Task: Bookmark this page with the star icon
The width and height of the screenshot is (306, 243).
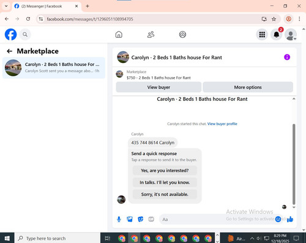Action: [x=274, y=19]
